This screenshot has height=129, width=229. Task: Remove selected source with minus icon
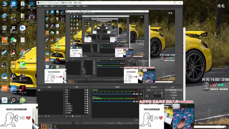point(70,116)
